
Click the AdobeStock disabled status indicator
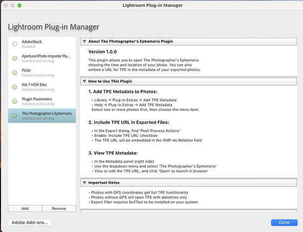coord(15,44)
